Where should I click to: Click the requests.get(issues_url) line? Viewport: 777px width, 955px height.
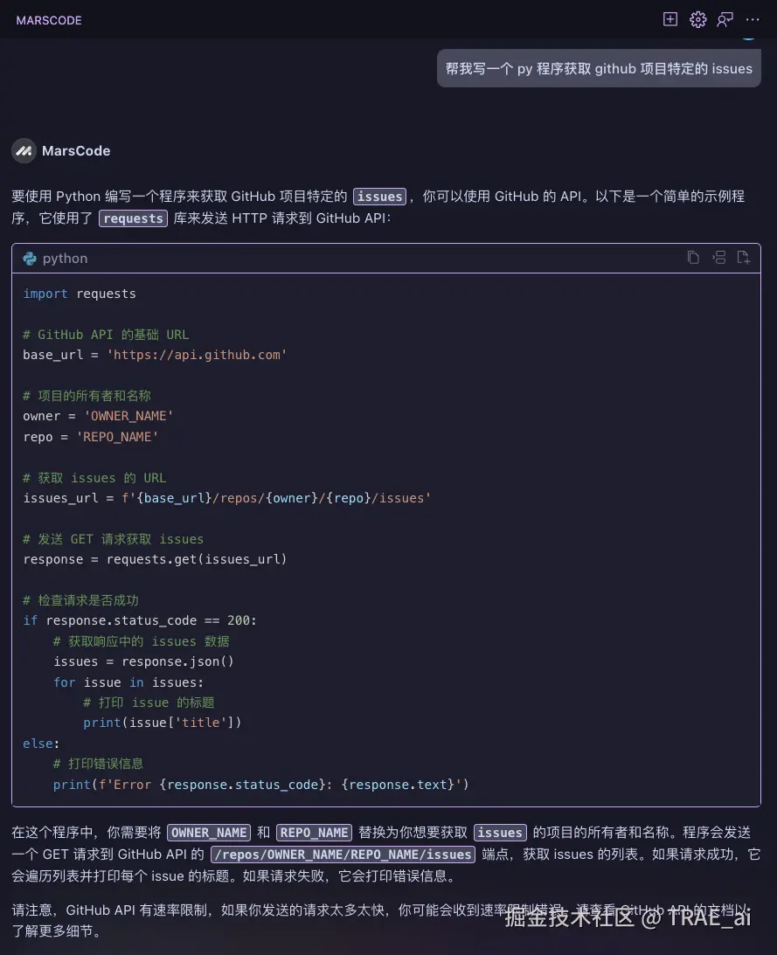click(155, 559)
